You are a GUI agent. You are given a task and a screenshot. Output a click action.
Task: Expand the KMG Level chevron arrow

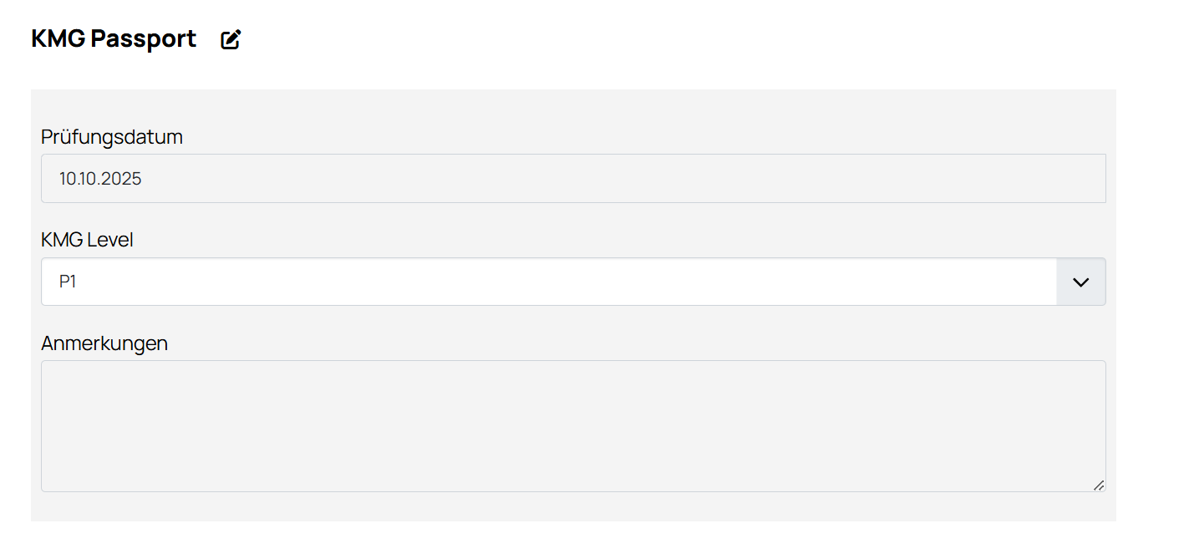click(1081, 282)
